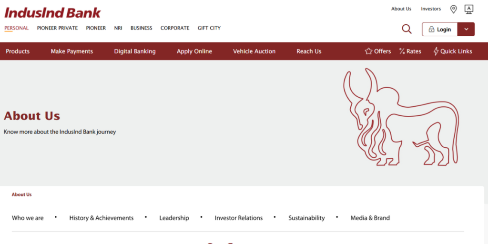
Task: Open the Make Payments menu
Action: 72,51
